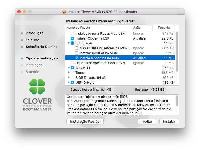Collapse the Bootloader group
The width and height of the screenshot is (200, 150).
(x=69, y=43)
